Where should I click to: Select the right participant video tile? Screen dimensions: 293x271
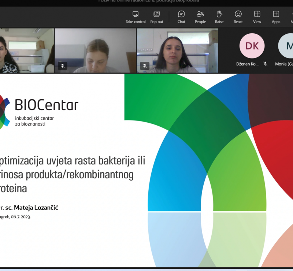[x=178, y=51]
